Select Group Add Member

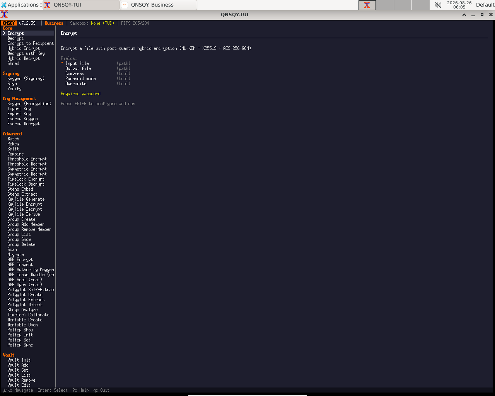pos(26,224)
